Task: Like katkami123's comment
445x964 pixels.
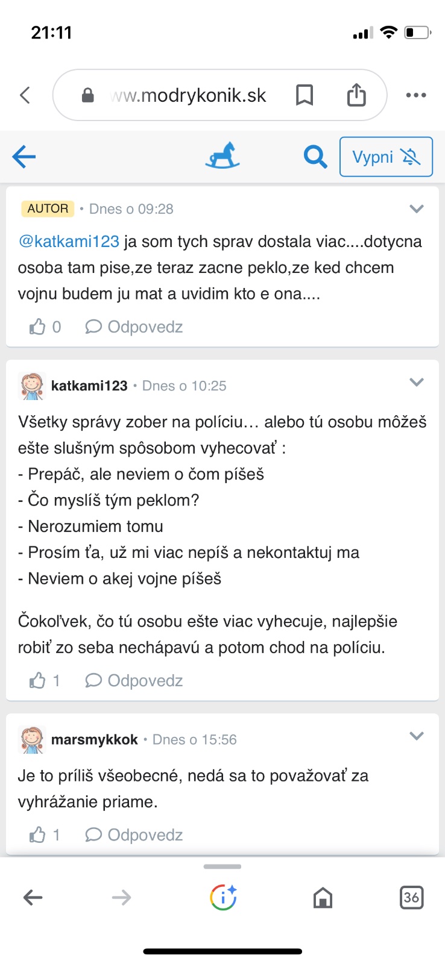Action: [x=38, y=681]
